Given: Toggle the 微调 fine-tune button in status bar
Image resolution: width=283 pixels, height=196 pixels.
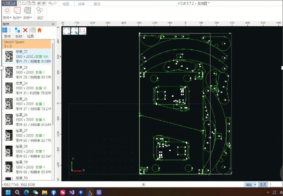Looking at the screenshot, I should coord(262,184).
